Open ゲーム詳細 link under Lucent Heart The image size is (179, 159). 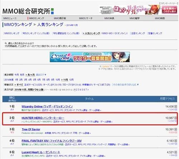pyautogui.click(x=99, y=156)
